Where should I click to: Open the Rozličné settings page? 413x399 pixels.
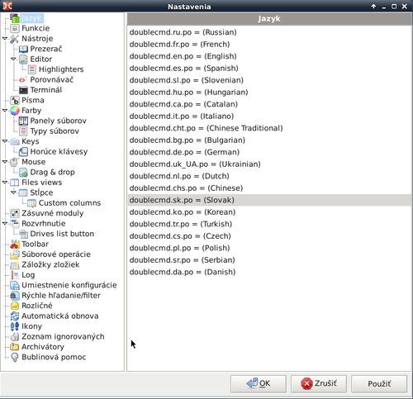(x=37, y=306)
